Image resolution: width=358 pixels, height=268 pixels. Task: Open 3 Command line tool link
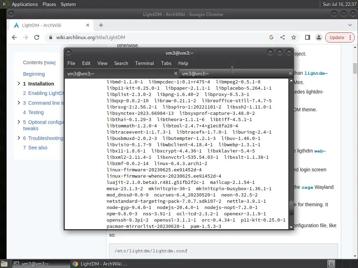tap(43, 103)
